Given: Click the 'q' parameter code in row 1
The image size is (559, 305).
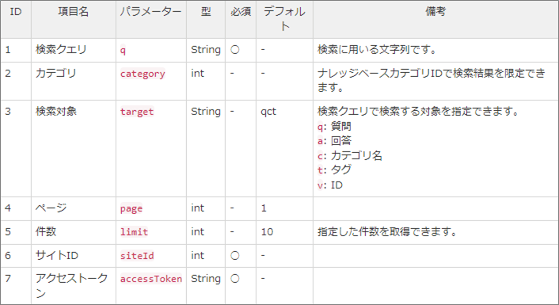Looking at the screenshot, I should click(123, 50).
